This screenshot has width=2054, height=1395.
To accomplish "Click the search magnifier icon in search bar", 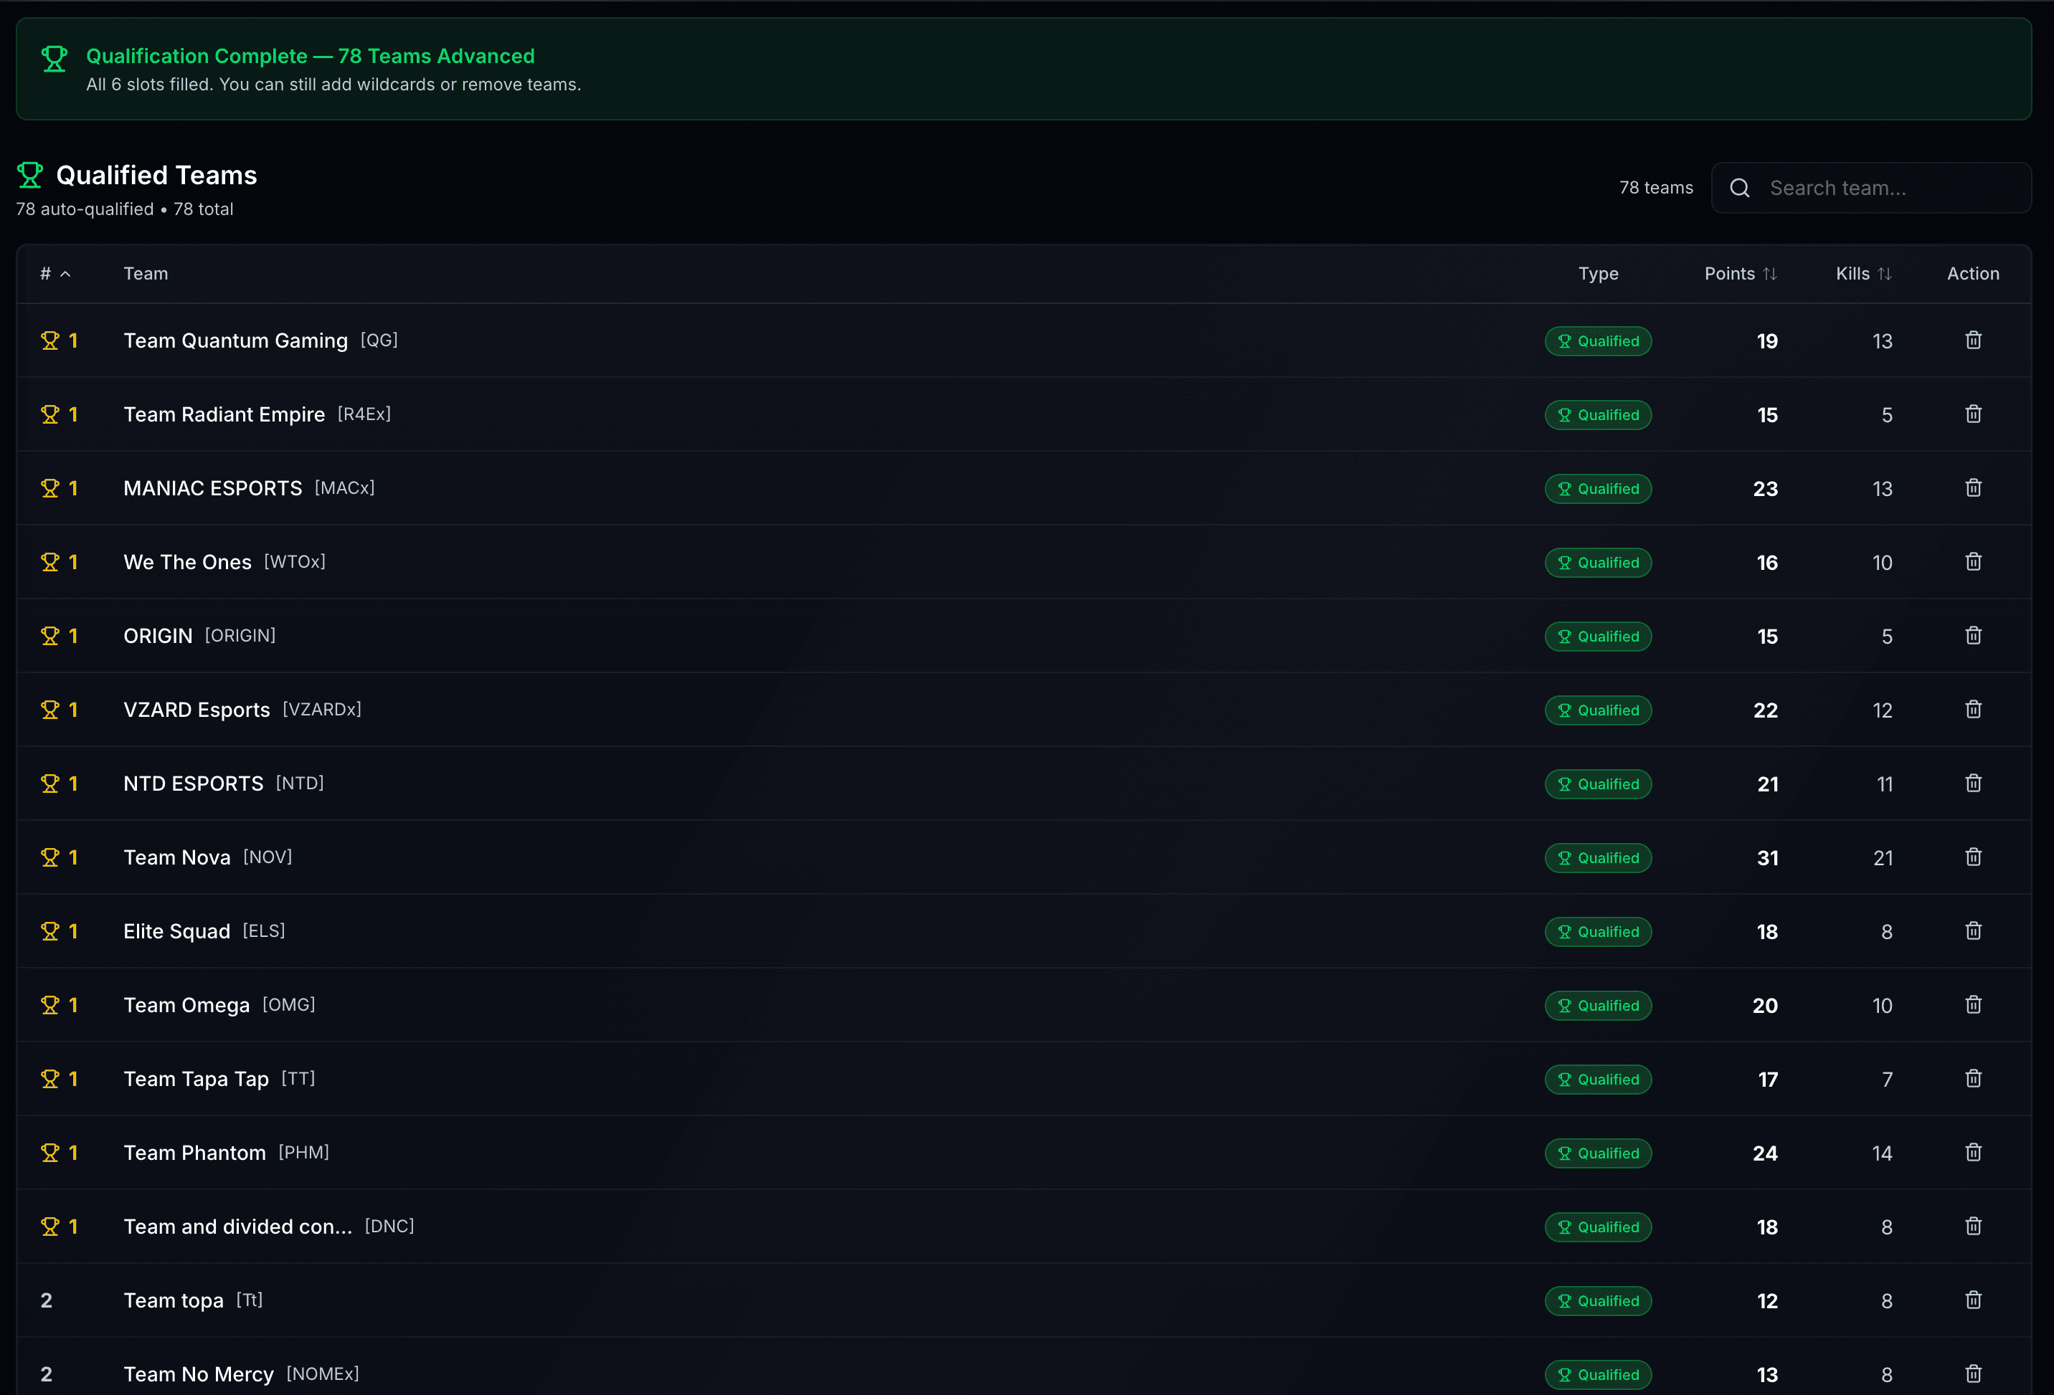I will [1739, 187].
